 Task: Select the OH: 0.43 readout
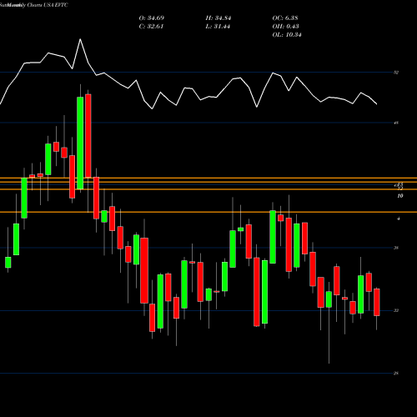tap(285, 27)
